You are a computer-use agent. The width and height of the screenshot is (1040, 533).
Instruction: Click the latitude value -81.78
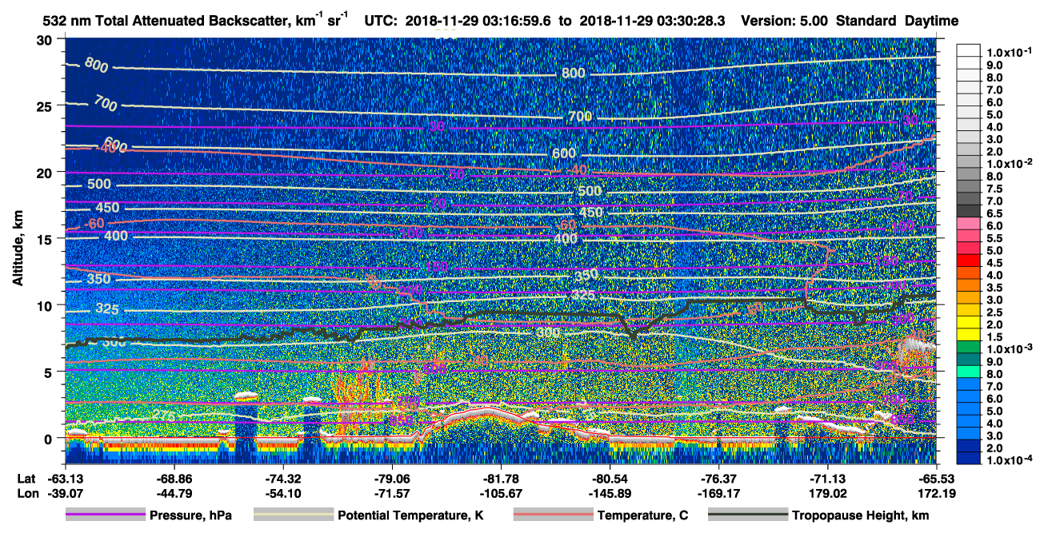click(x=502, y=478)
